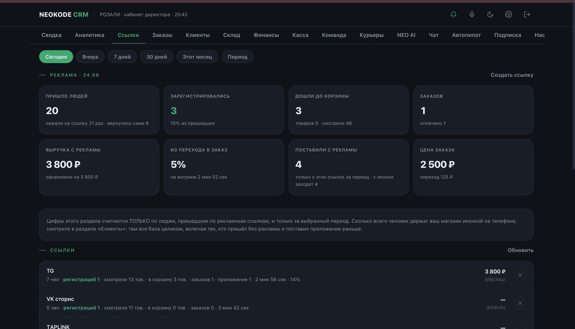Click the Дошли до корзины card
Image resolution: width=575 pixels, height=329 pixels.
click(x=349, y=110)
